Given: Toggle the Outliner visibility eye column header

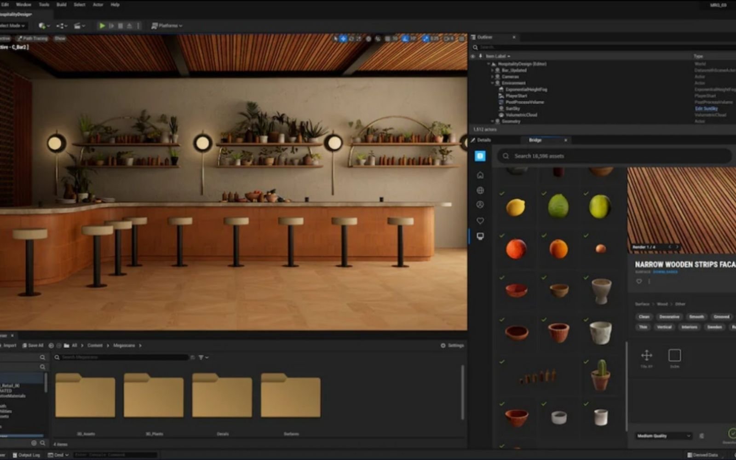Looking at the screenshot, I should (x=472, y=56).
